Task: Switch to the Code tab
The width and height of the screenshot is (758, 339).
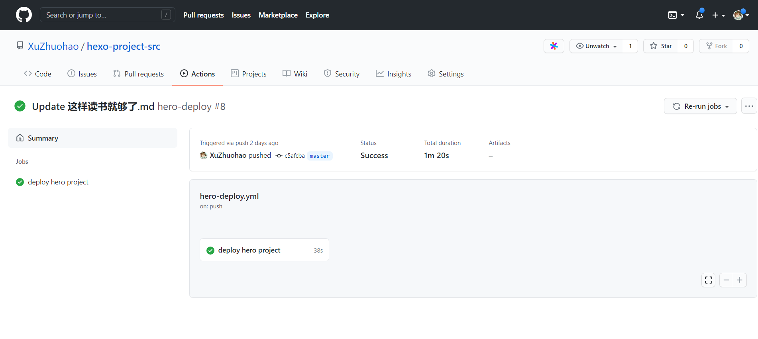Action: 38,74
